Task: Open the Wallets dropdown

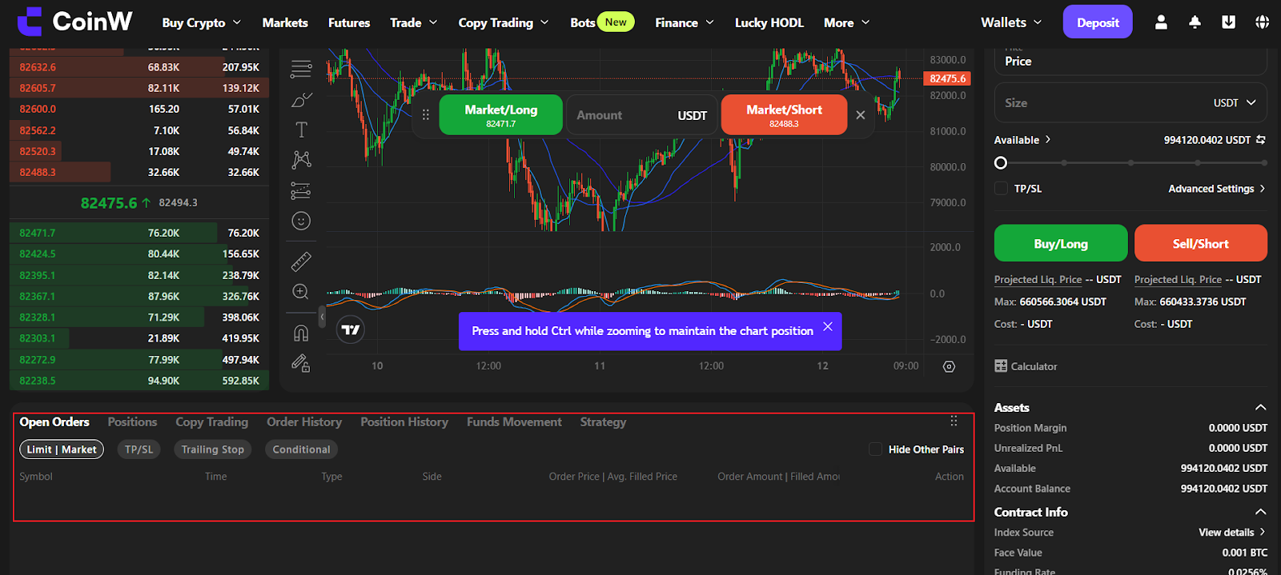Action: [x=1011, y=22]
